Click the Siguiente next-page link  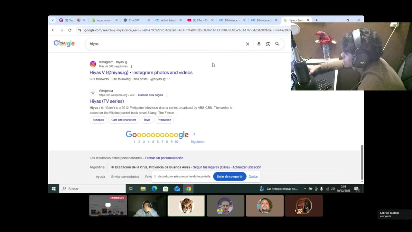tap(197, 142)
